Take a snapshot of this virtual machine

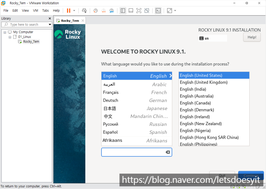coord(95,11)
